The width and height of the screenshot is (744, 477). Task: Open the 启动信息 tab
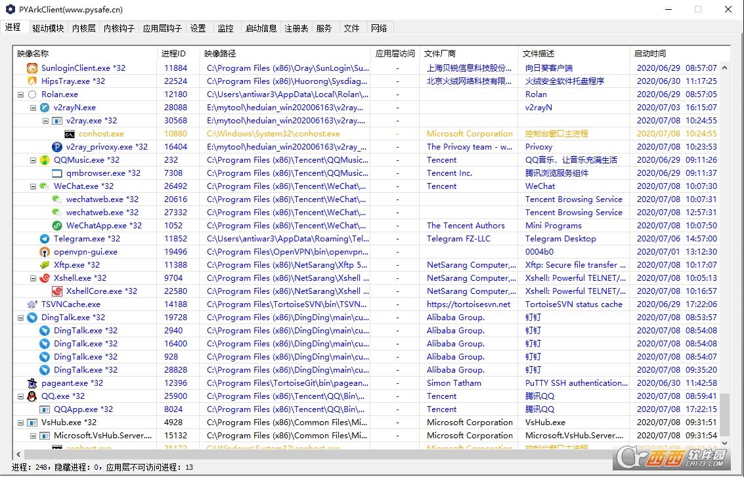pos(261,28)
